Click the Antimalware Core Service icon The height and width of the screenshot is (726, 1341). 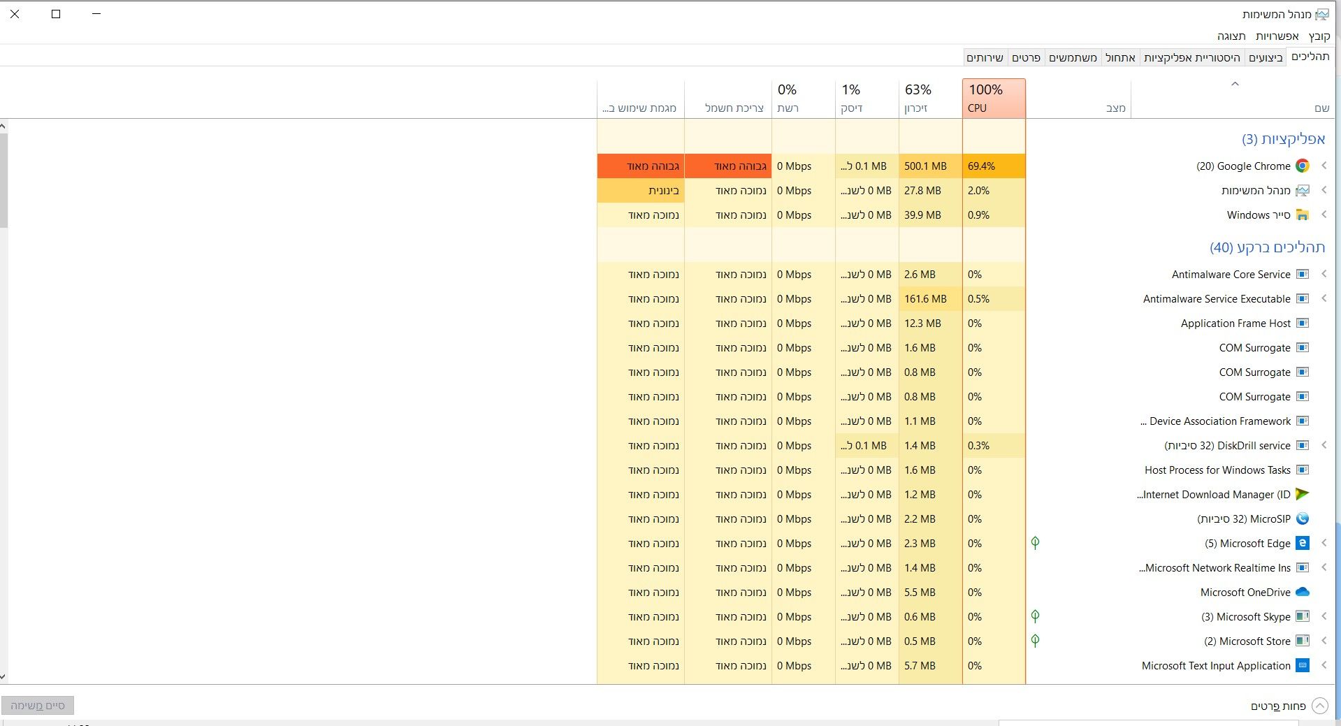point(1302,274)
